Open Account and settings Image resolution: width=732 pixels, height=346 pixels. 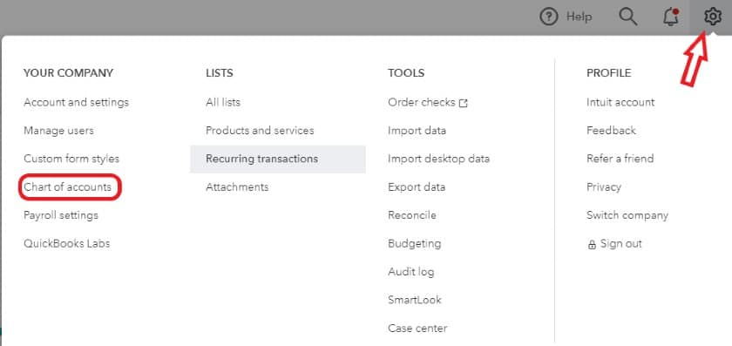76,102
